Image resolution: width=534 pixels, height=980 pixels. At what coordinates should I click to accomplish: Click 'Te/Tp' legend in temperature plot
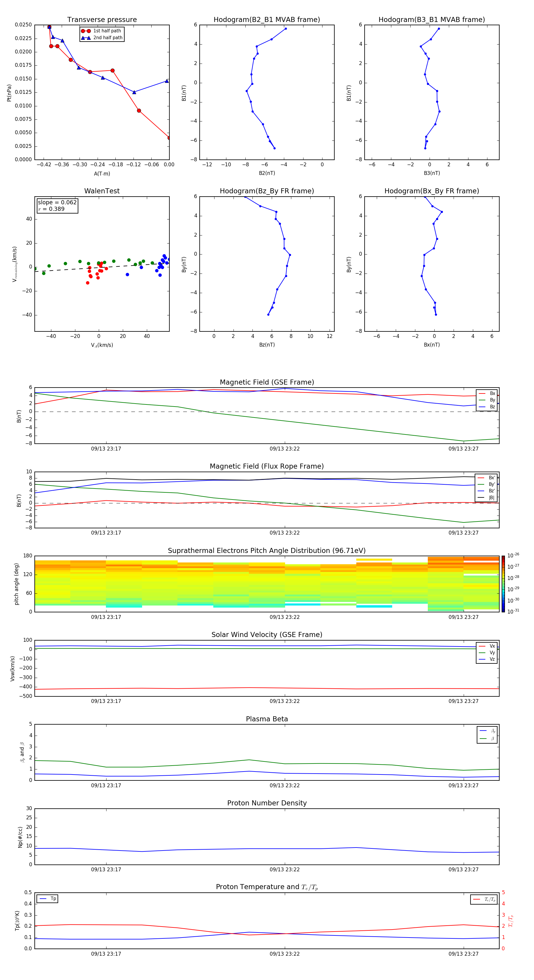(x=490, y=899)
